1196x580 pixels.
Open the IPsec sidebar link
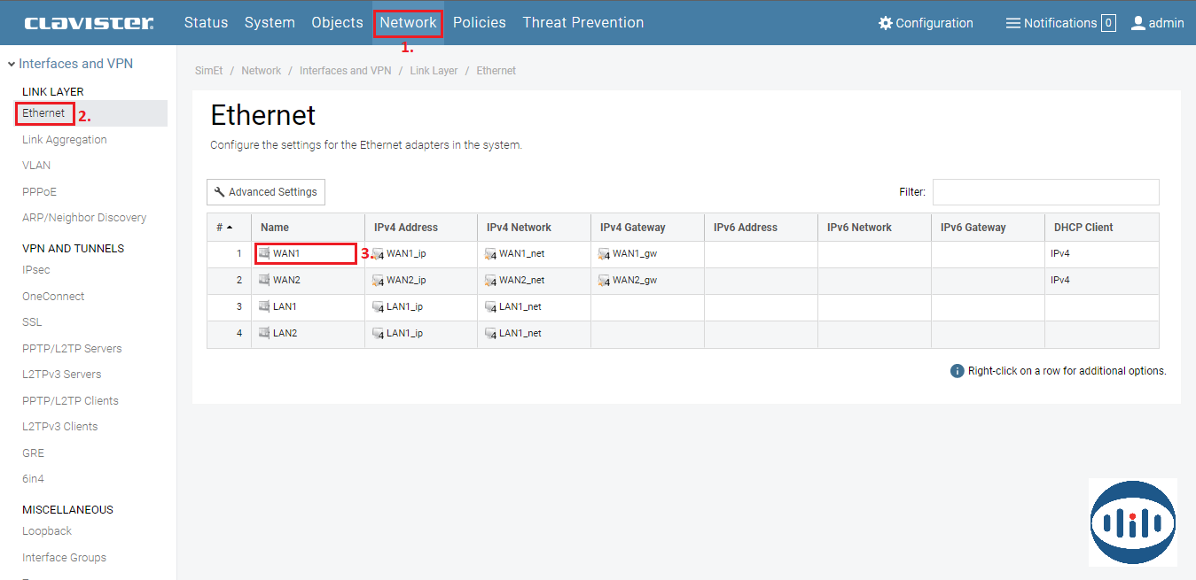[36, 270]
